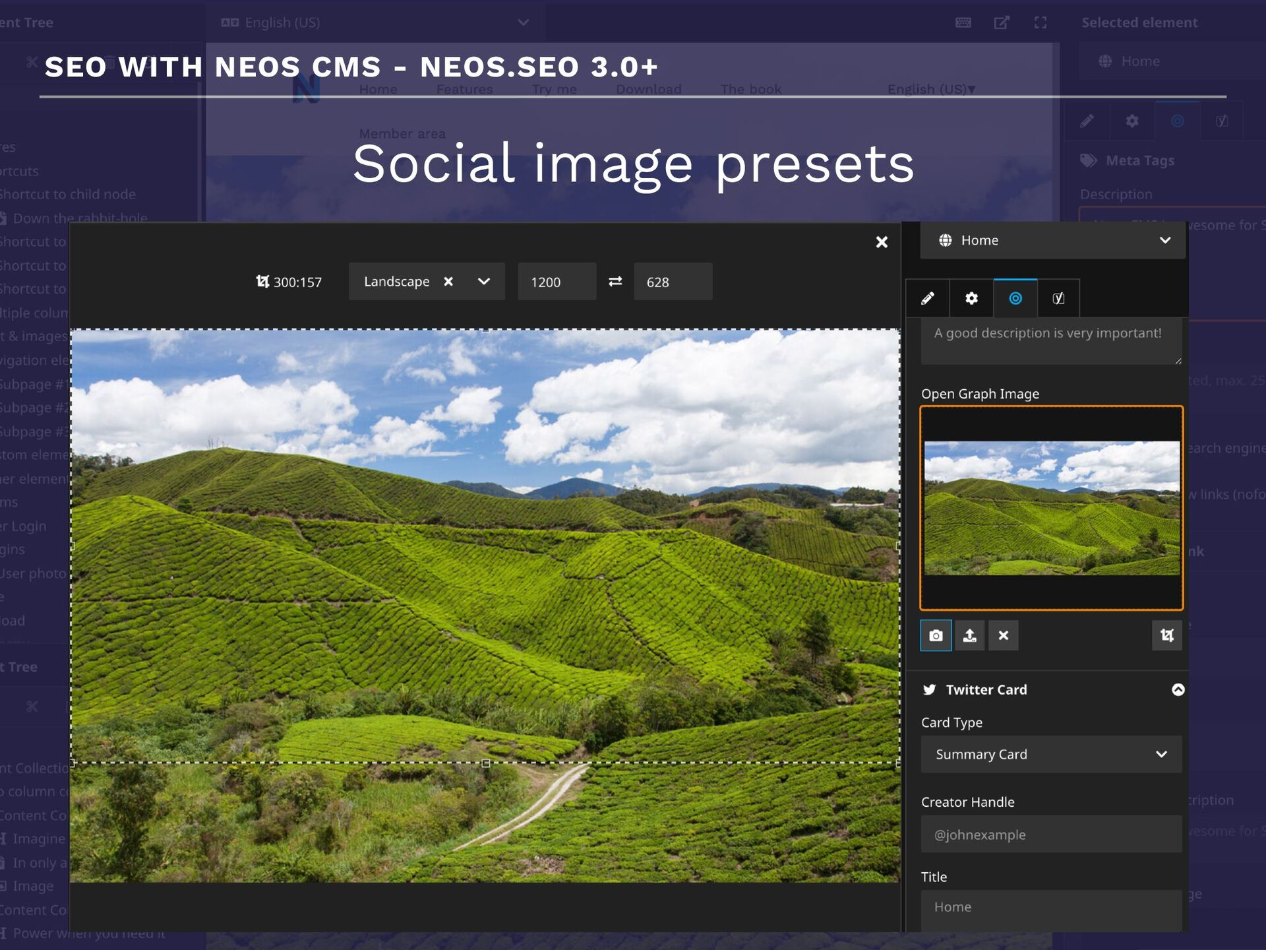Switch to the gear settings tab
This screenshot has width=1266, height=950.
(x=971, y=298)
